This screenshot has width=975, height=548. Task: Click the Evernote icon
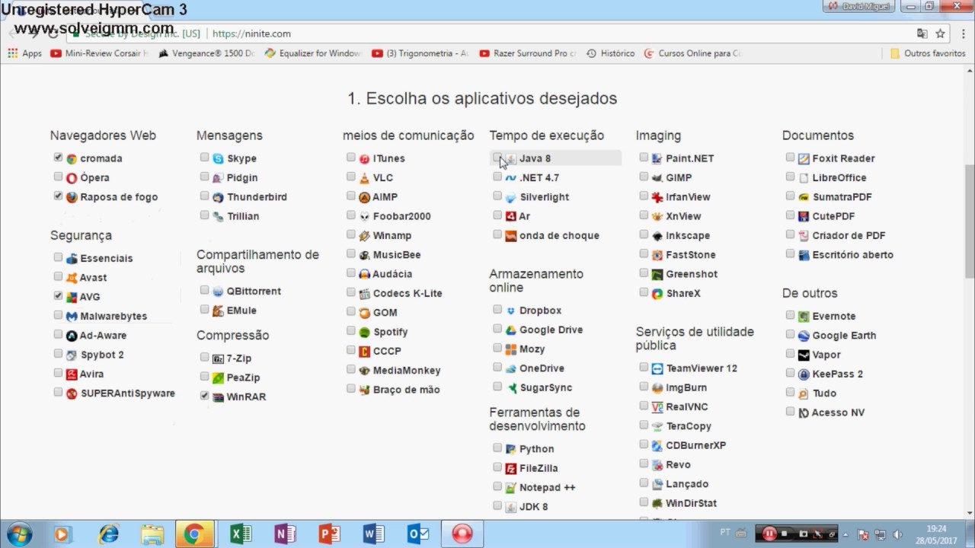pos(804,317)
